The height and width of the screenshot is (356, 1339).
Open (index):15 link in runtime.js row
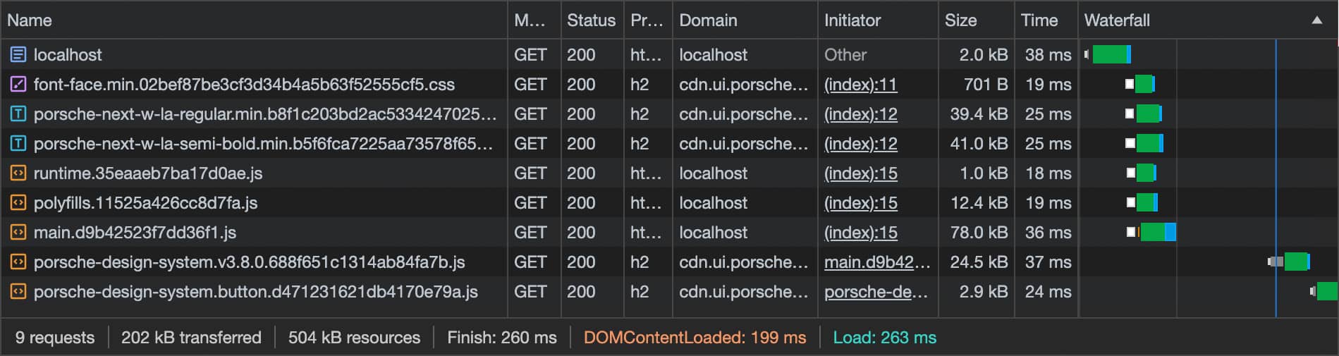coord(860,173)
